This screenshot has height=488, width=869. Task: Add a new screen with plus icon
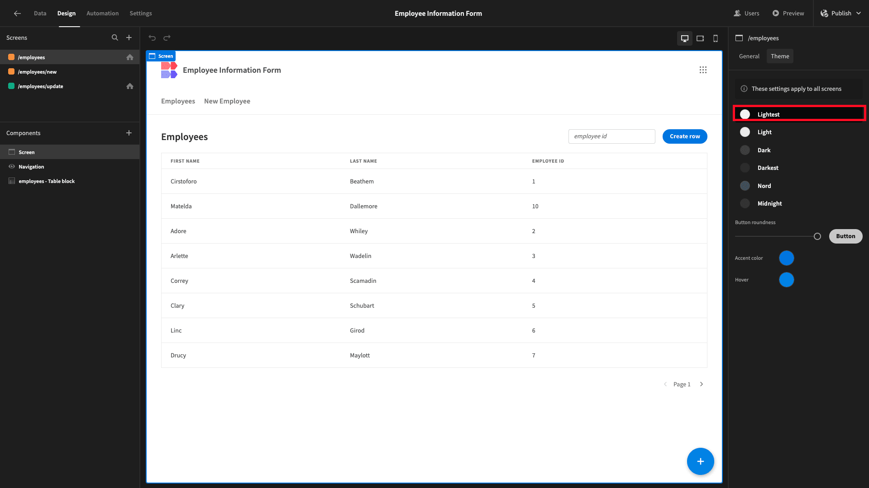coord(129,38)
